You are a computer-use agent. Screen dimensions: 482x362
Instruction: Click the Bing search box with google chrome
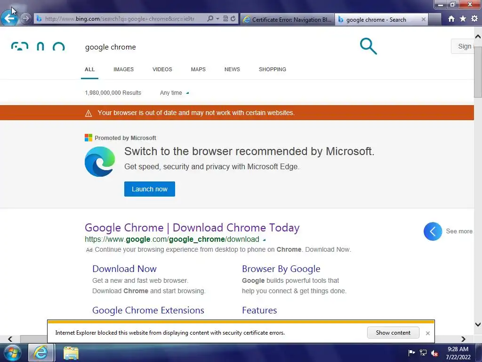[x=215, y=47]
